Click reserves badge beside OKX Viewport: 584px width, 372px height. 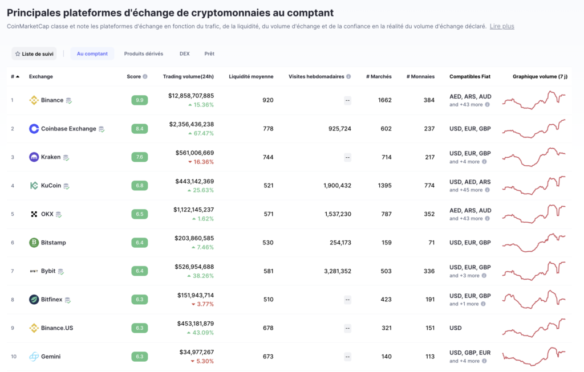[59, 214]
